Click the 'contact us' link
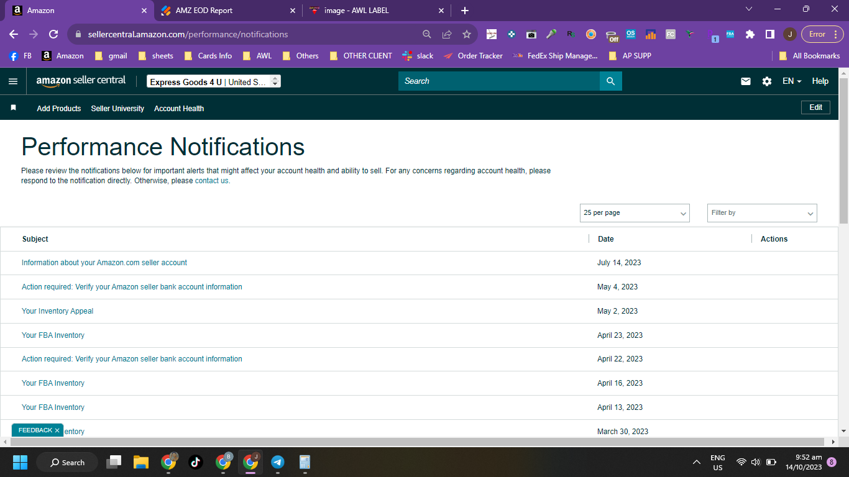Image resolution: width=849 pixels, height=477 pixels. tap(211, 181)
